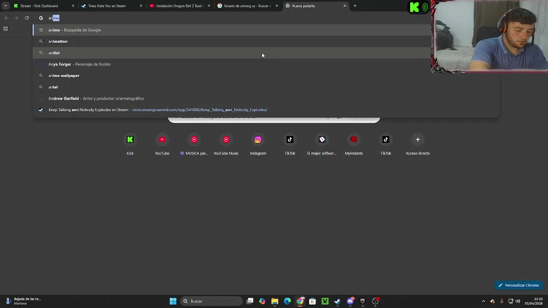
Task: Click Personalizar Chrome button
Action: tap(518, 285)
